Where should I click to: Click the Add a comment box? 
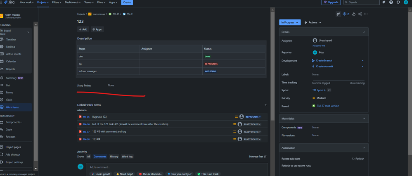pyautogui.click(x=177, y=167)
